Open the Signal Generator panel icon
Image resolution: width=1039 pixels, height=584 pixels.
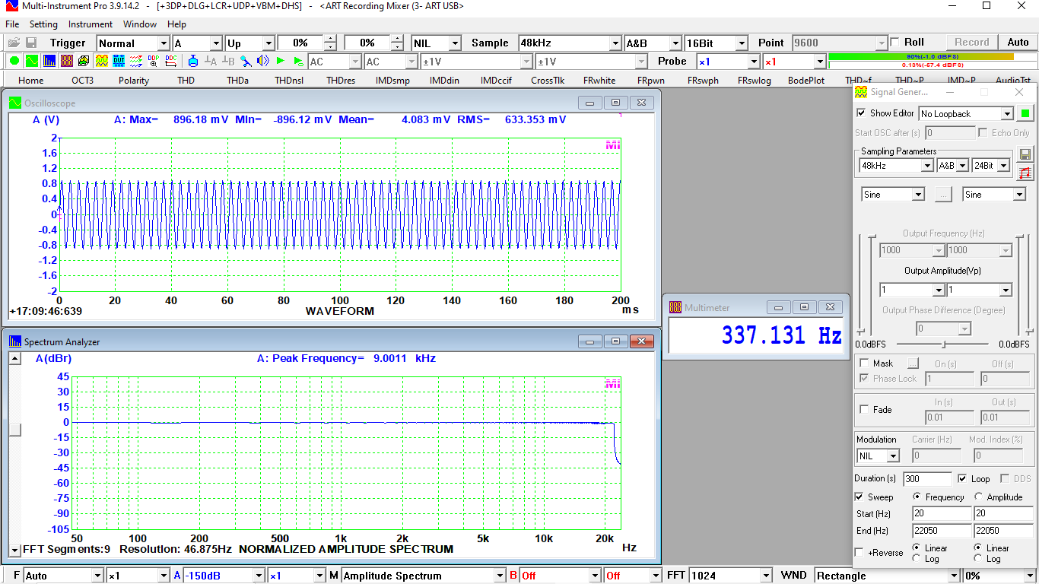(101, 61)
